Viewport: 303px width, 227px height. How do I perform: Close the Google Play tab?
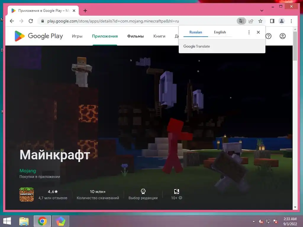(74, 11)
